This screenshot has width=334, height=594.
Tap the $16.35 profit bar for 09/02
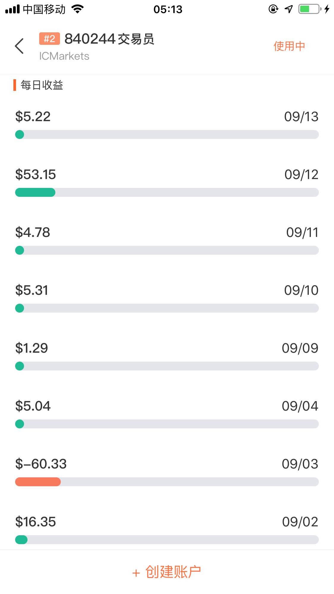pos(21,540)
